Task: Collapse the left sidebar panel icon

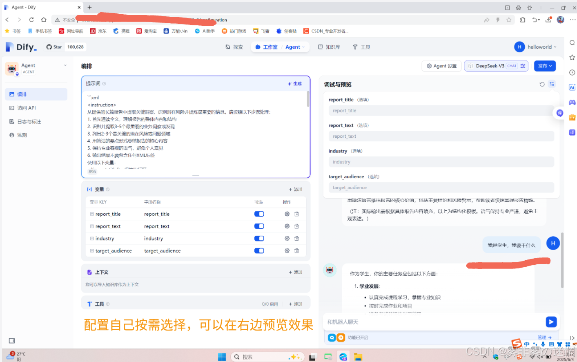Action: [x=12, y=341]
